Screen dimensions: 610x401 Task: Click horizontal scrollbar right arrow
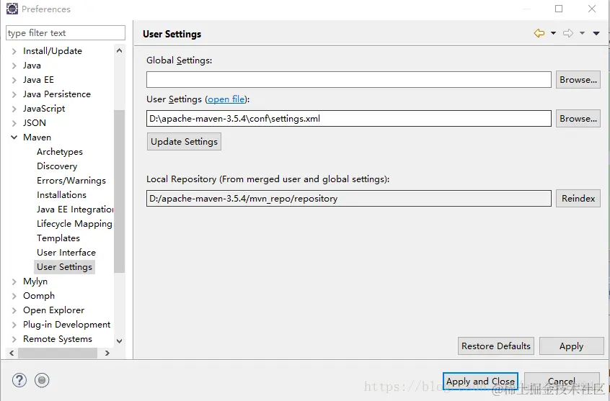(107, 353)
